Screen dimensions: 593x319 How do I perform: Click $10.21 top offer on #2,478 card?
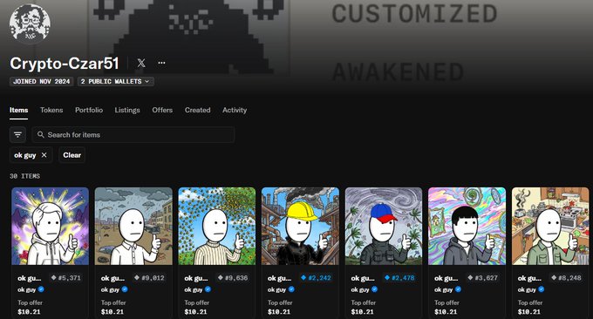[362, 312]
